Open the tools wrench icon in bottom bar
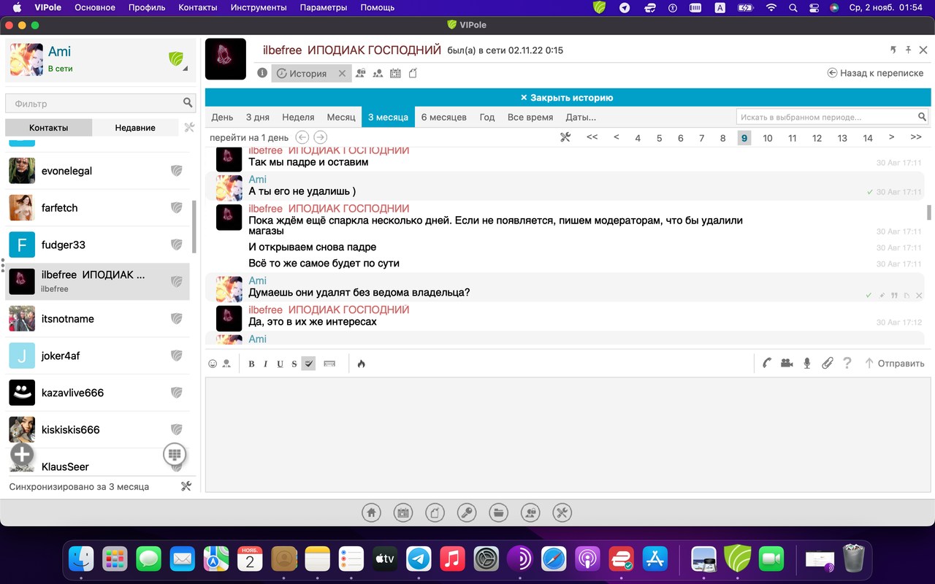Viewport: 935px width, 584px height. click(x=562, y=512)
